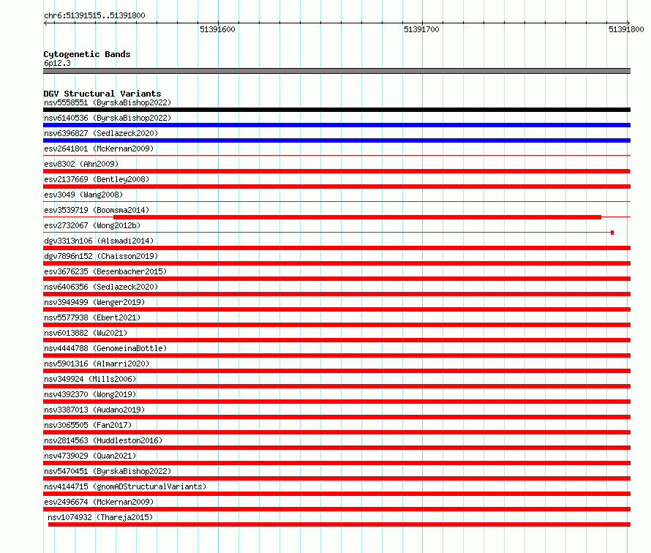Open variant nsv1074932 (Thareja2015)
651x553 pixels.
[100, 517]
